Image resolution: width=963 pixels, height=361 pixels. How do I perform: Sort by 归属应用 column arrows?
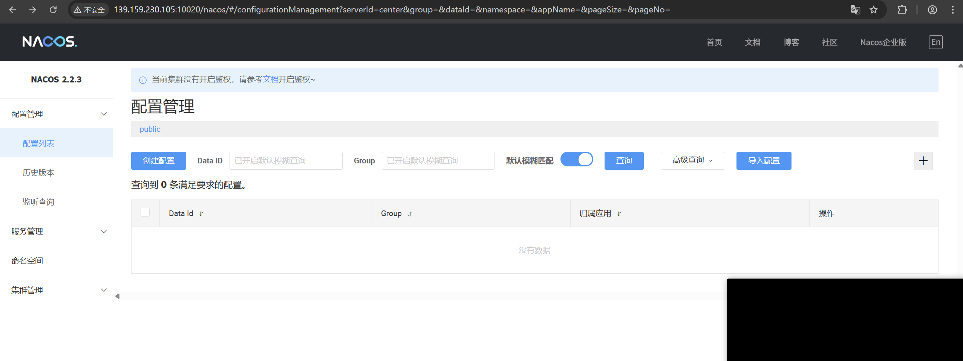[x=619, y=214]
